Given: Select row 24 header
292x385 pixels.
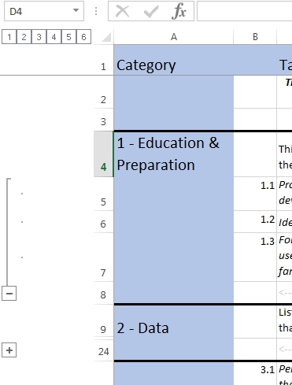Looking at the screenshot, I should point(103,350).
